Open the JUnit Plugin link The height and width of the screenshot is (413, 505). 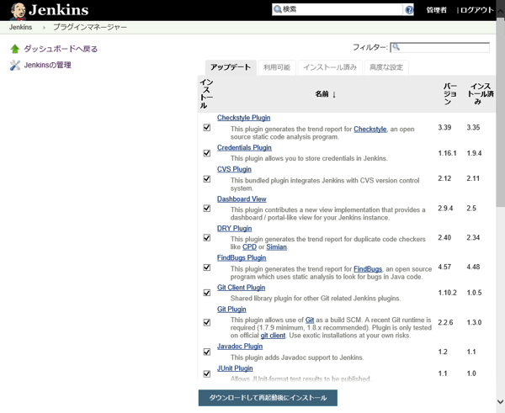(x=235, y=368)
